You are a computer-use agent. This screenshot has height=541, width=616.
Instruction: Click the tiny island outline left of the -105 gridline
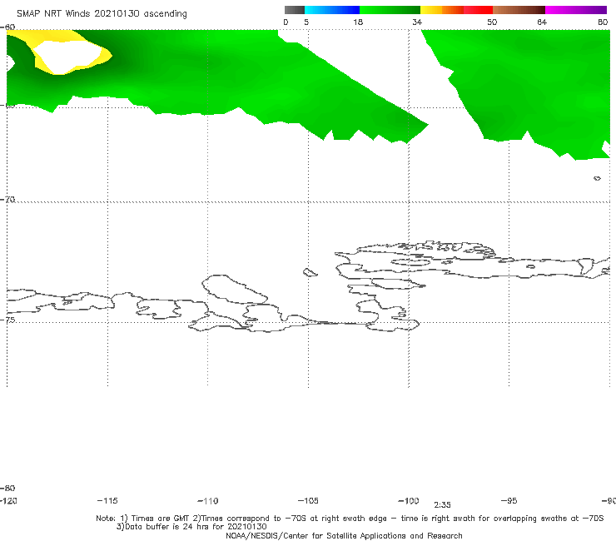click(x=310, y=272)
